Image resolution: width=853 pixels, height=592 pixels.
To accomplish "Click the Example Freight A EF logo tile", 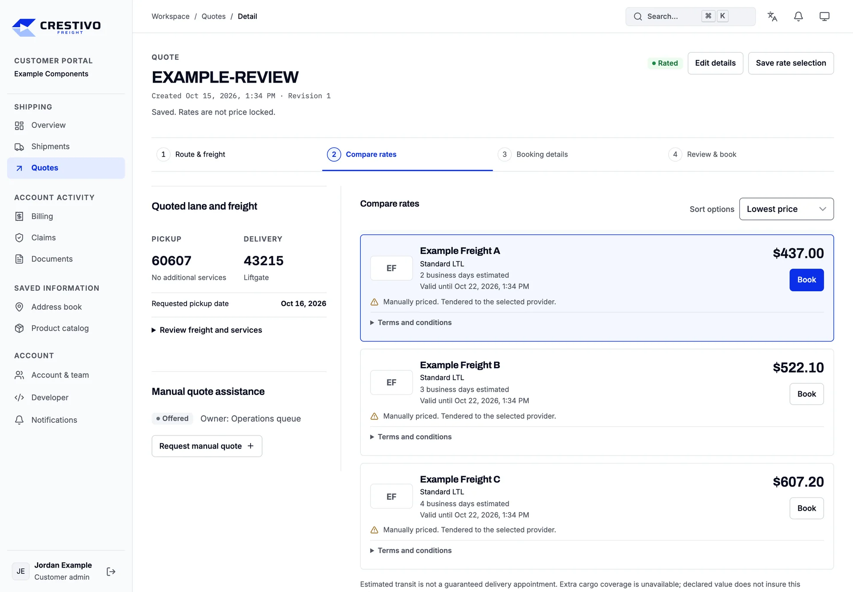I will (x=391, y=268).
